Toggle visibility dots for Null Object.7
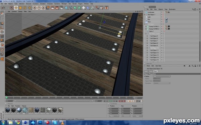 (x=163, y=41)
